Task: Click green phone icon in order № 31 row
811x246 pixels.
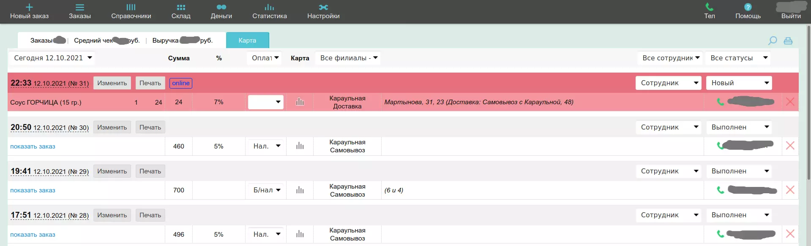Action: click(721, 102)
